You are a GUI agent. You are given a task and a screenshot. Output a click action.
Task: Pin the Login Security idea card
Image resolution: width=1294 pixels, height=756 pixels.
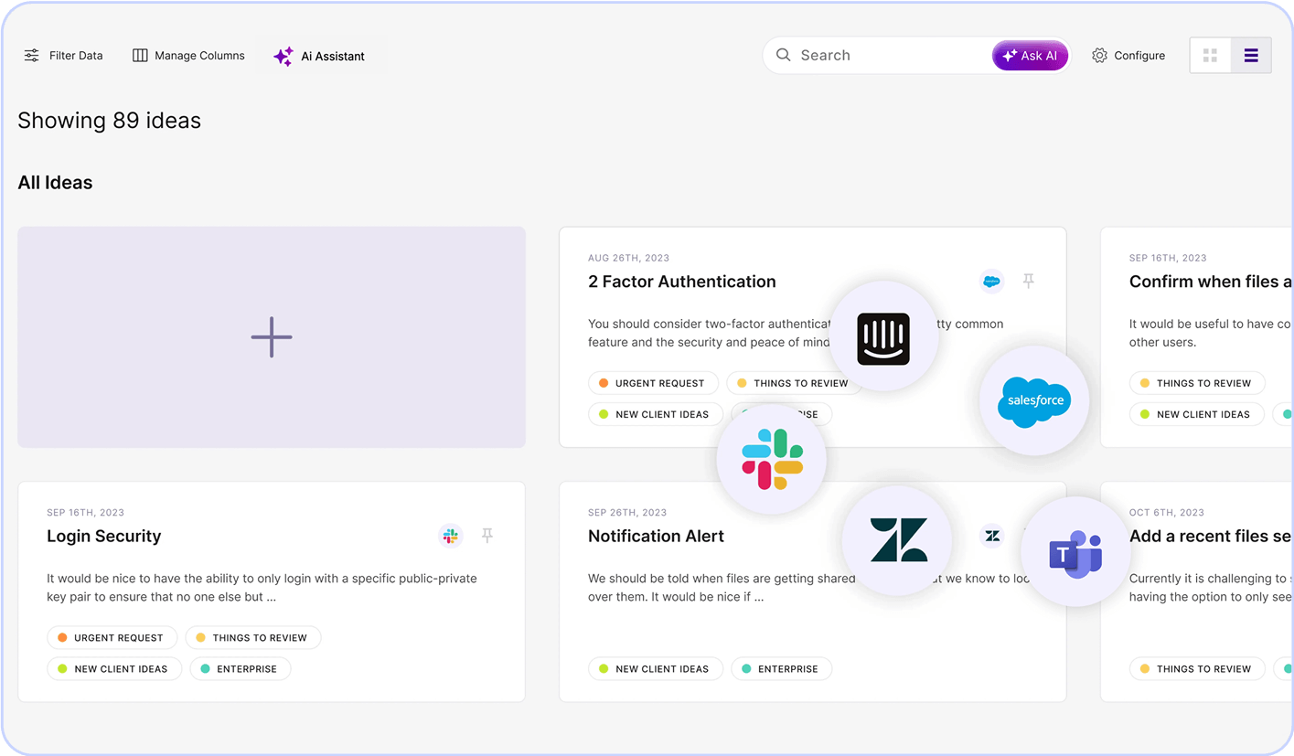point(487,536)
